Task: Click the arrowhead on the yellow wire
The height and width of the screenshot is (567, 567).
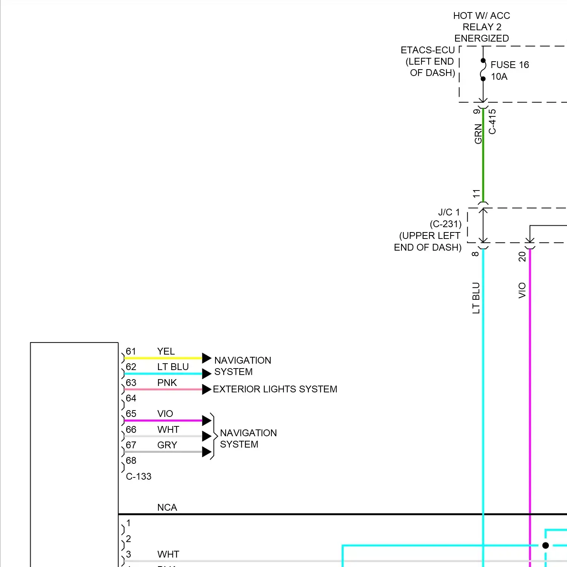Action: (207, 358)
